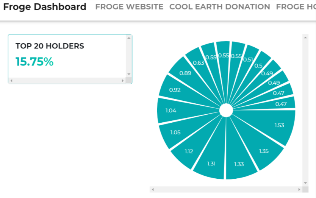Go to Cool Earth Donation page
Screen dimensions: 316x198
pos(220,7)
